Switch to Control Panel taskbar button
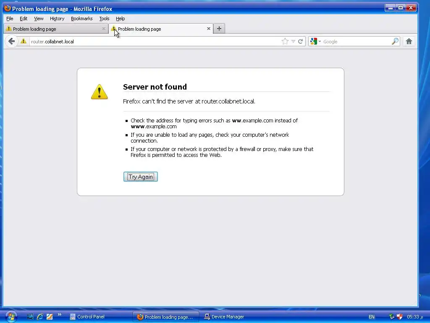 99,317
